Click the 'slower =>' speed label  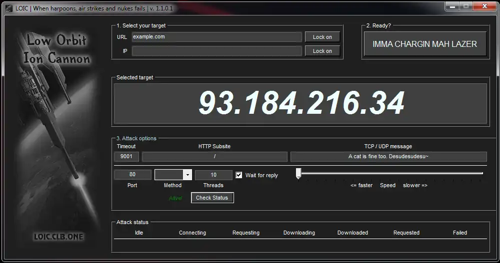click(415, 185)
